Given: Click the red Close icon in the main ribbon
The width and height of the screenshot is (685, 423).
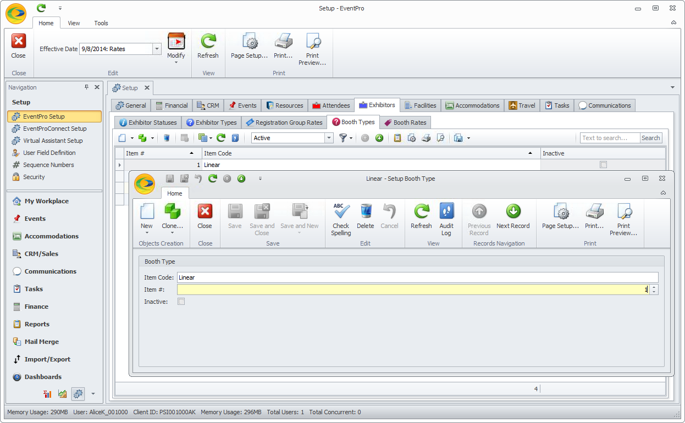Looking at the screenshot, I should pos(19,41).
